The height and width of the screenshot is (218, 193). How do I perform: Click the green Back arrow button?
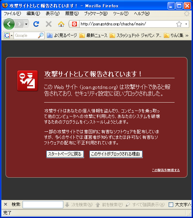coord(9,24)
